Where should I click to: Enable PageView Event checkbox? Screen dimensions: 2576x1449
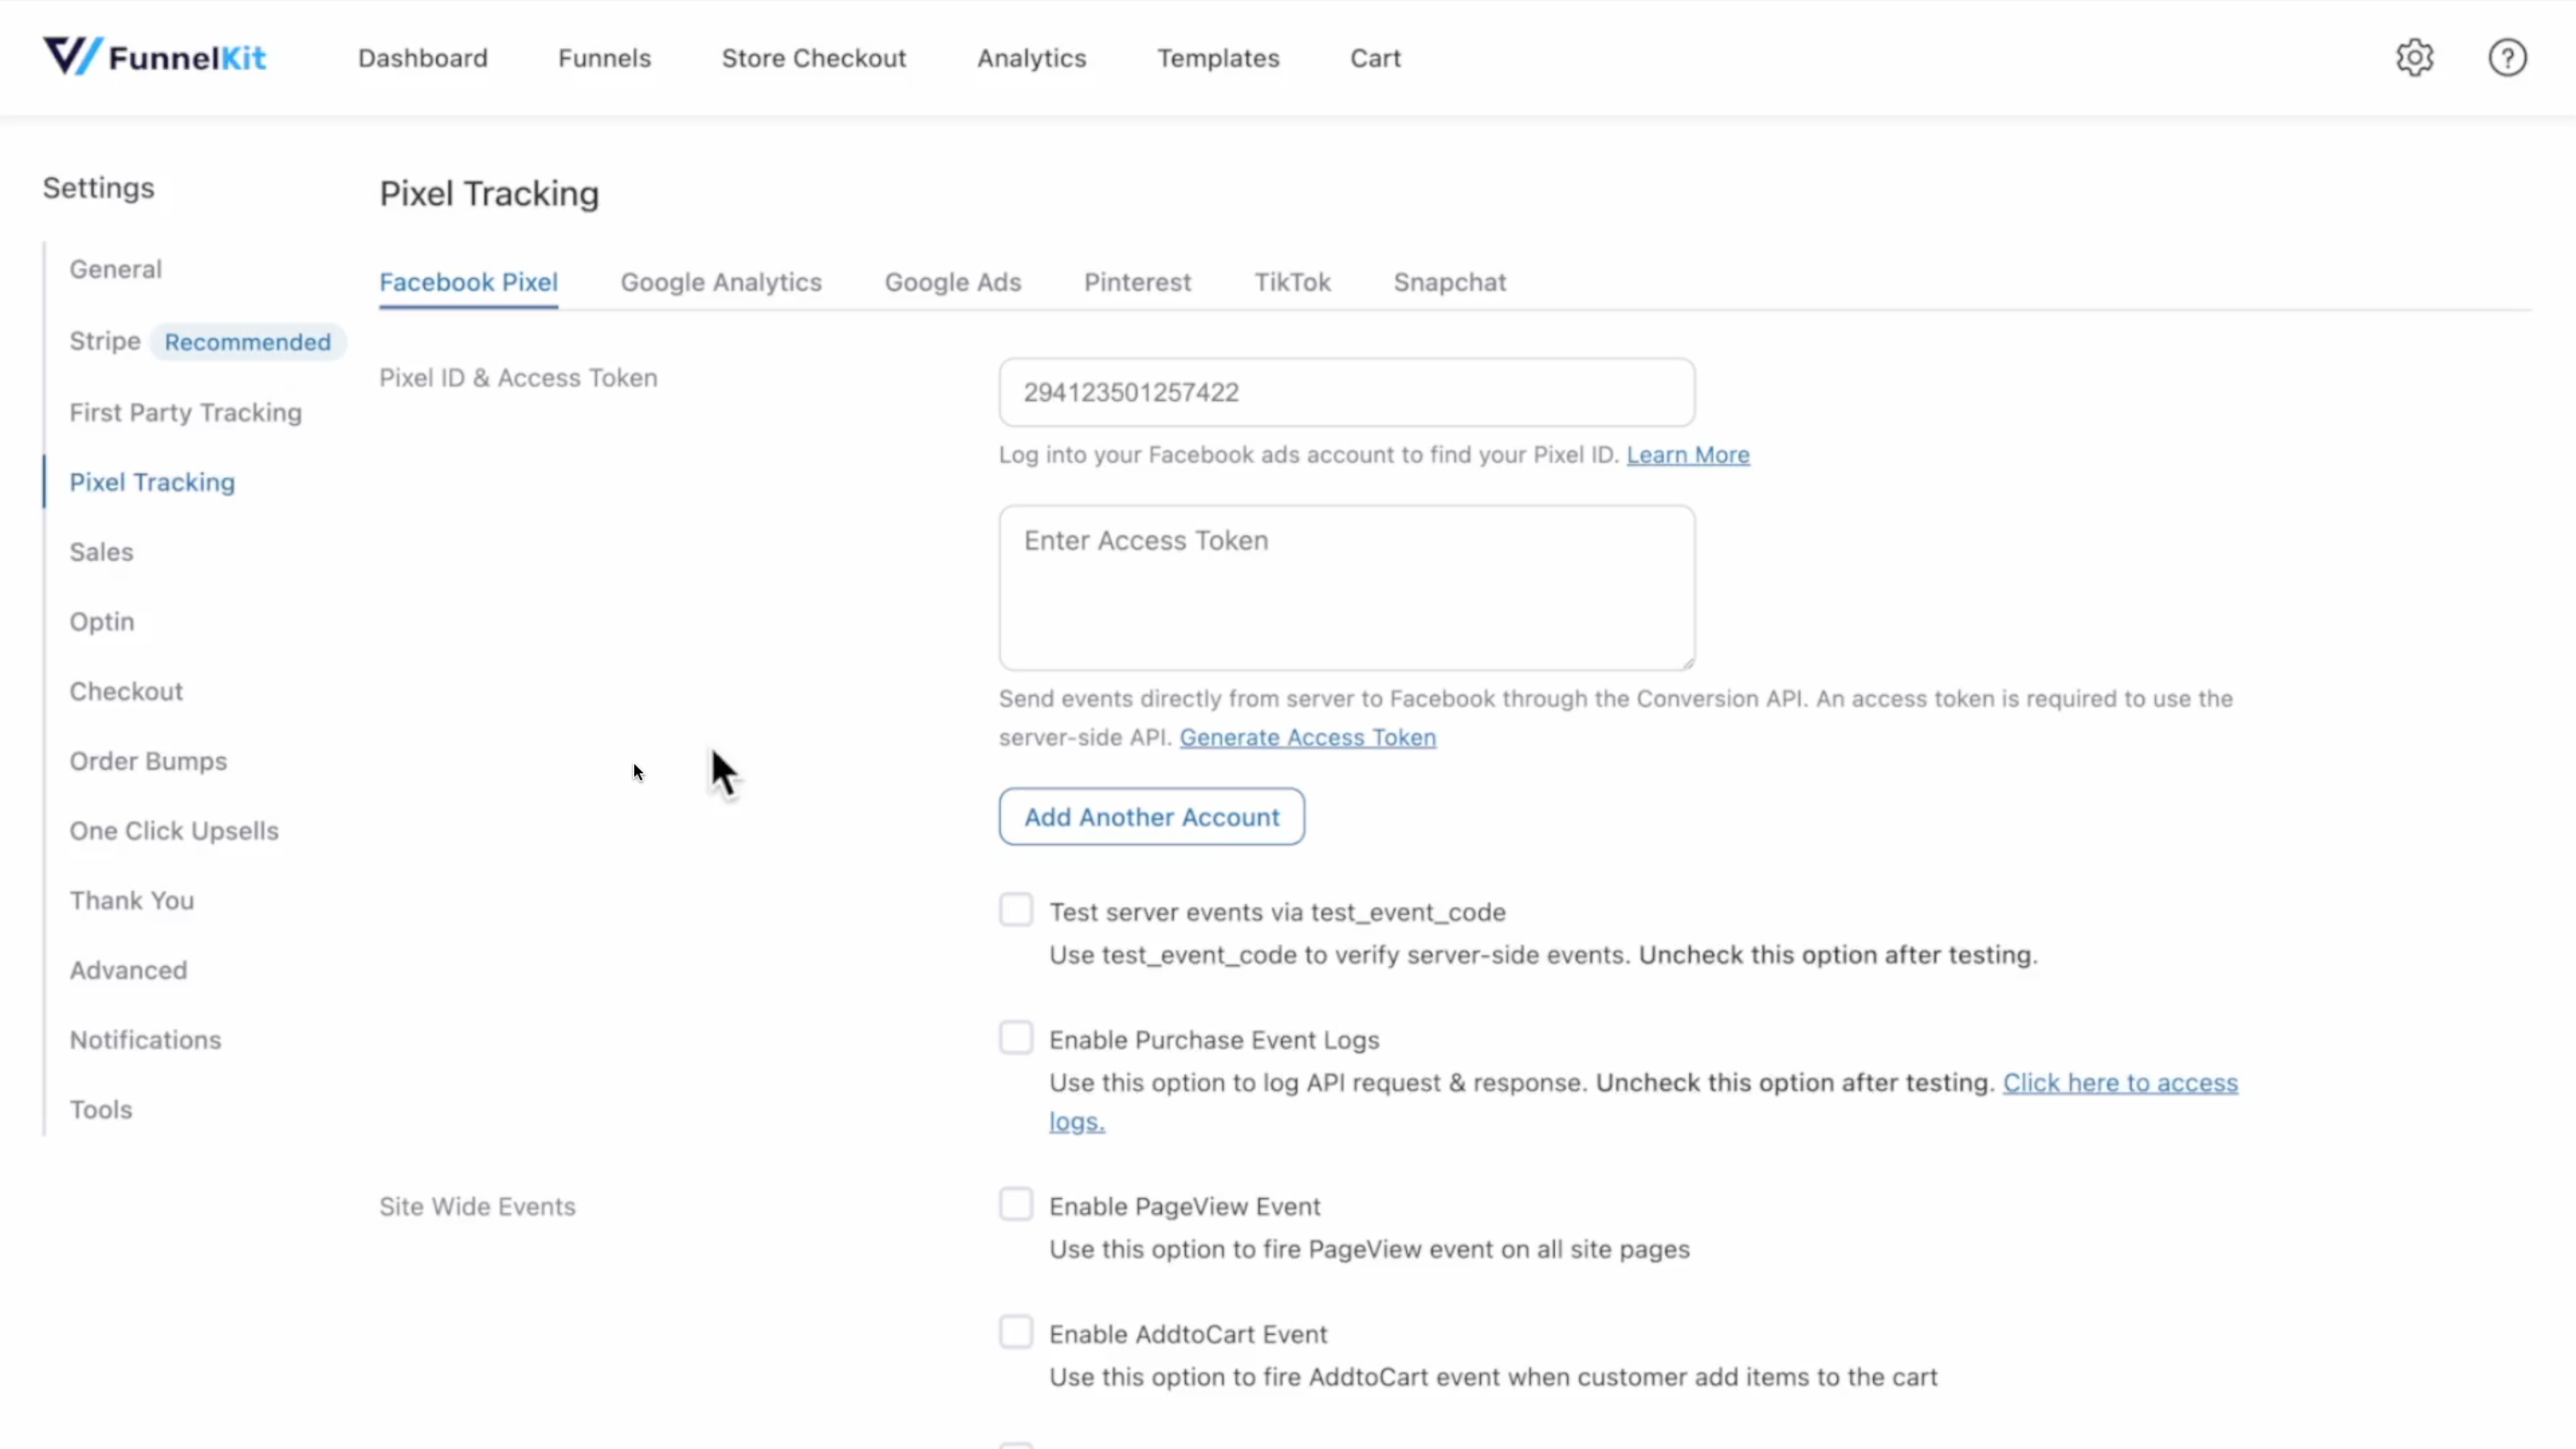coord(1015,1204)
